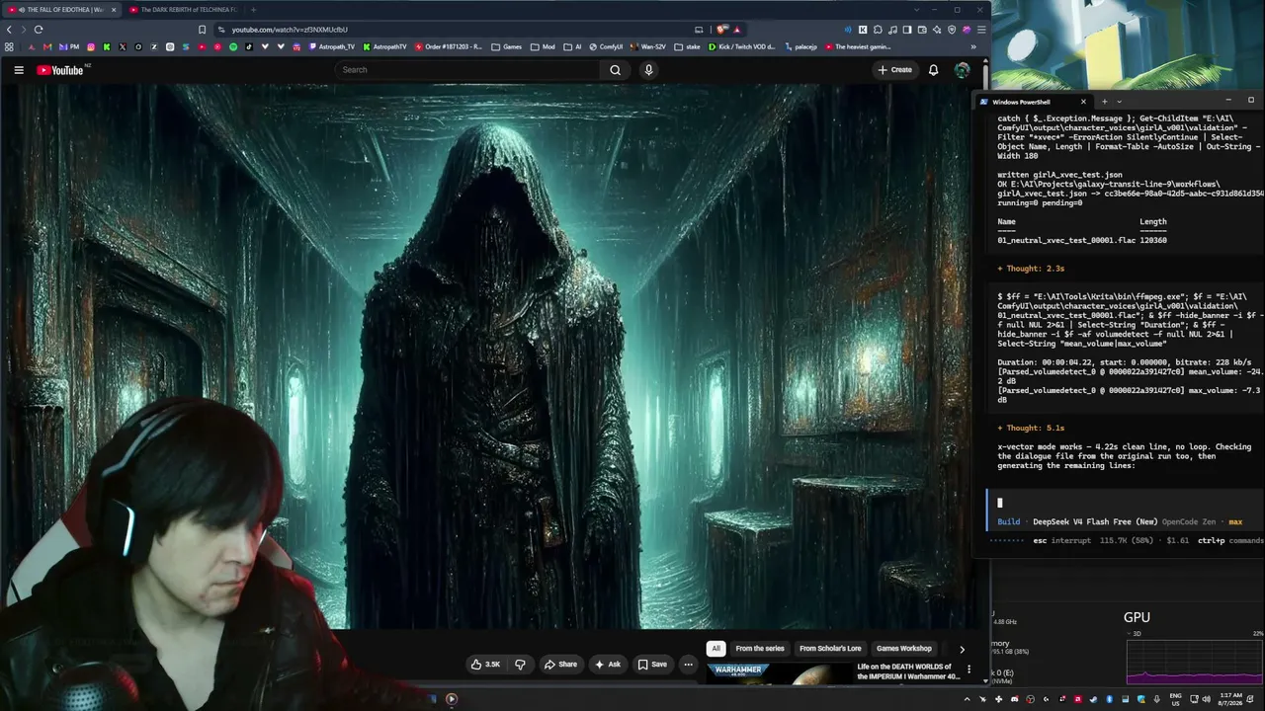The height and width of the screenshot is (711, 1265).
Task: Reload the YouTube page
Action: click(x=39, y=30)
